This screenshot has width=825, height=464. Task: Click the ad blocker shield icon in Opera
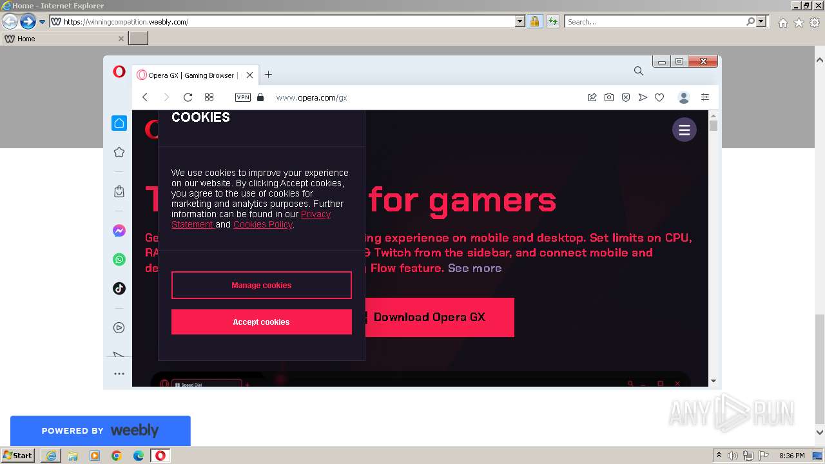click(626, 97)
